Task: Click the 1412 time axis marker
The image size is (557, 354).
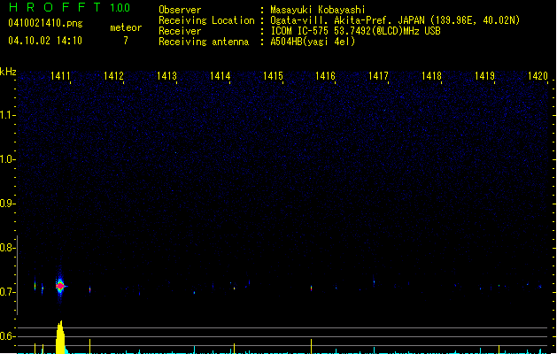Action: point(113,76)
